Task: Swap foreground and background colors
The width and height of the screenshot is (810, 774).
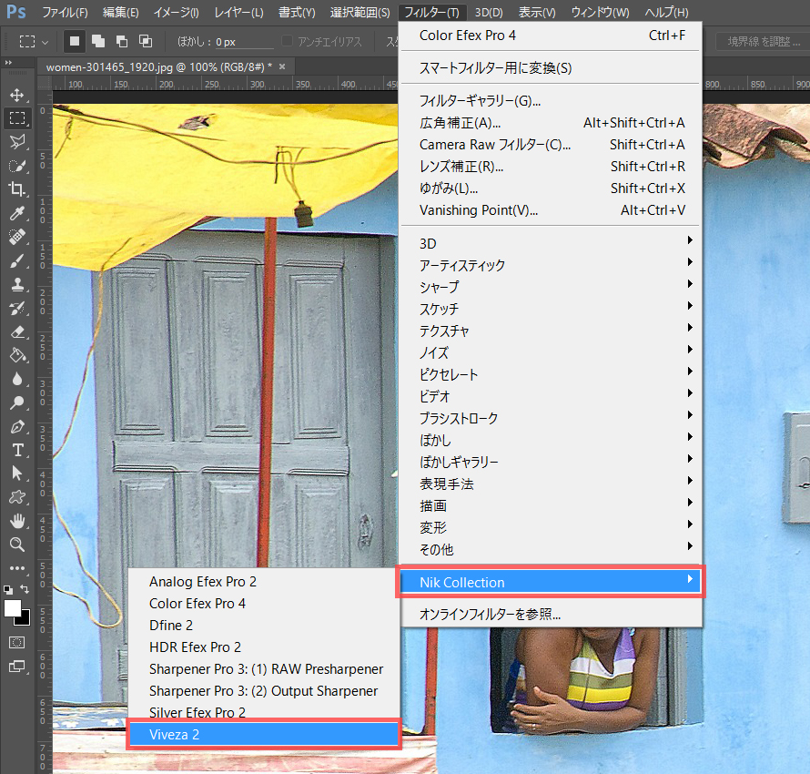Action: tap(25, 589)
